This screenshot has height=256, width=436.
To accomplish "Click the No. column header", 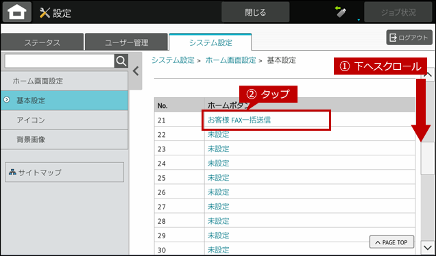I will [180, 105].
